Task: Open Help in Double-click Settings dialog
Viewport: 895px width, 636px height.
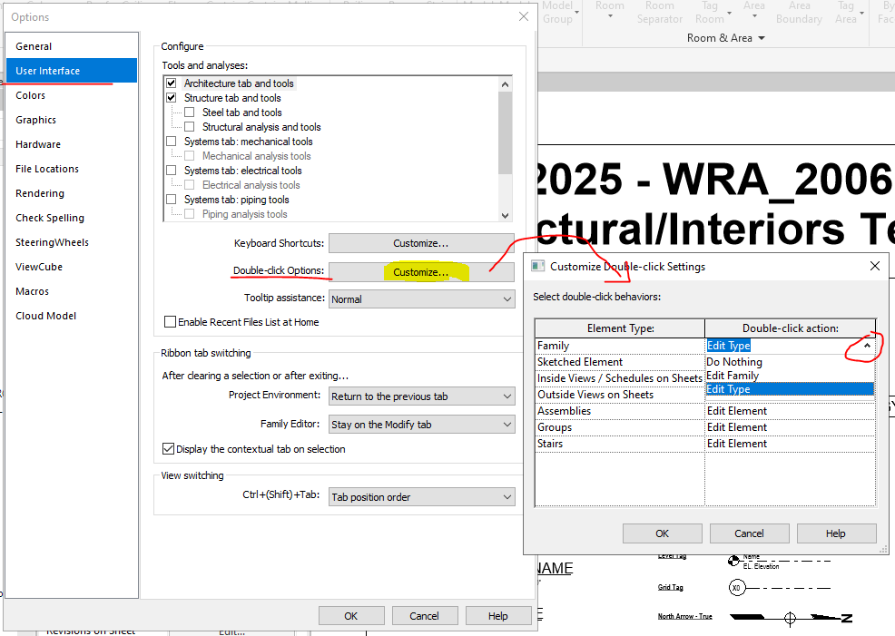Action: [x=836, y=533]
